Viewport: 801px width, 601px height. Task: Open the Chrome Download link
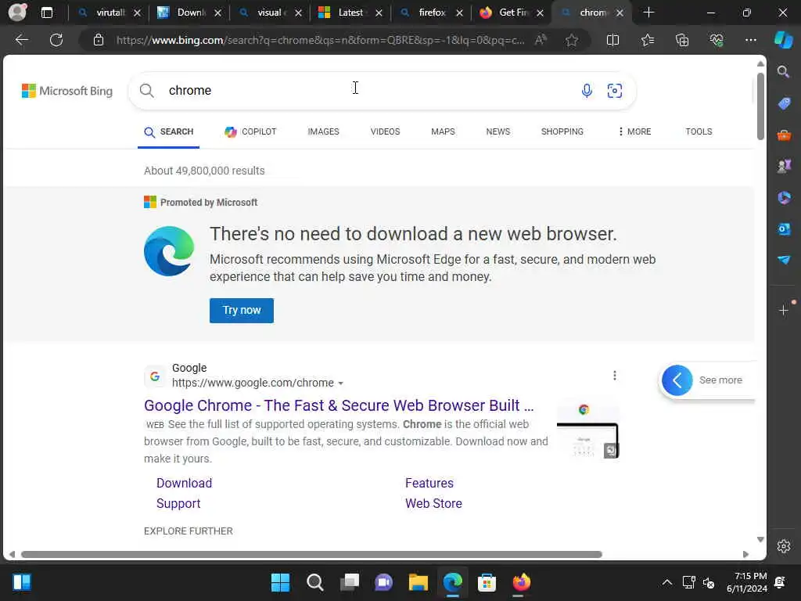tap(184, 483)
